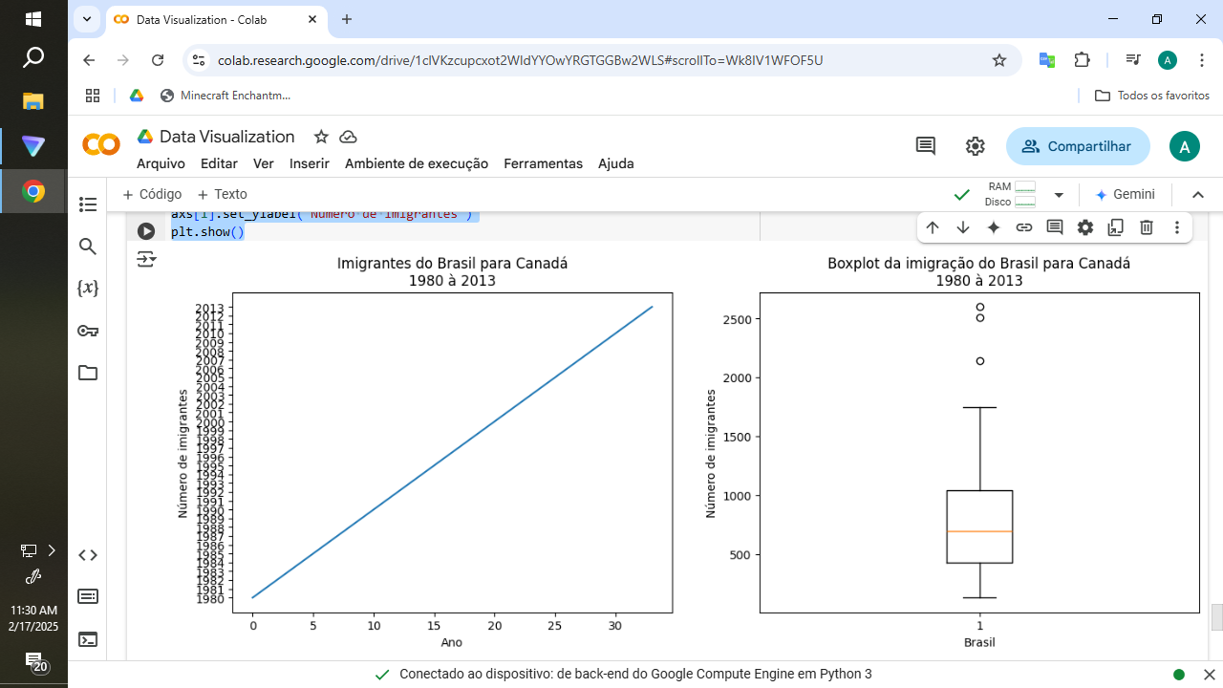Screen dimensions: 1223x688
Task: Open the Ferramentas menu
Action: tap(543, 163)
